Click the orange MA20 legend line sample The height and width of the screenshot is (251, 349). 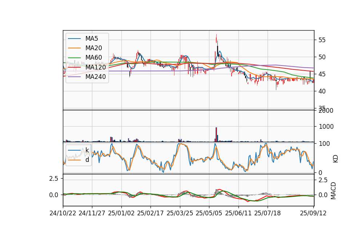click(x=74, y=48)
